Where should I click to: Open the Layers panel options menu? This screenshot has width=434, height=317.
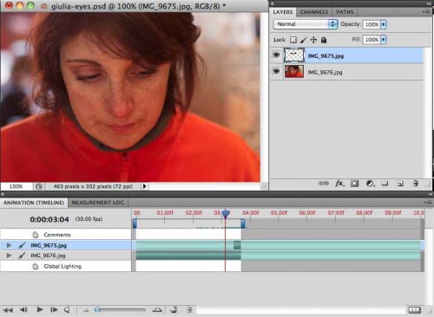426,12
